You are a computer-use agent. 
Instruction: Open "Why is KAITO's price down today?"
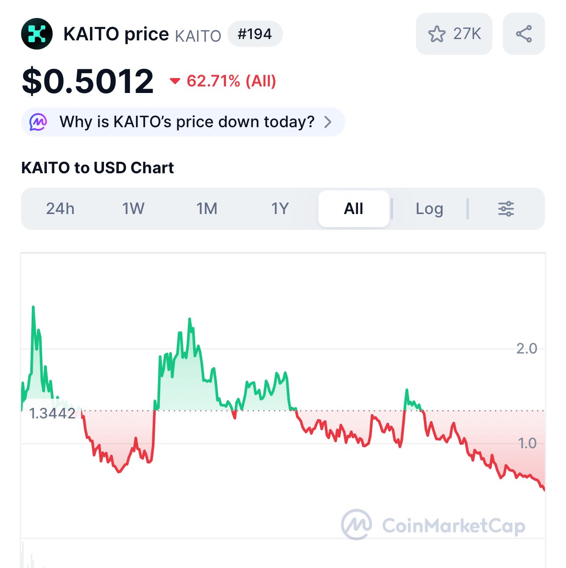[x=187, y=122]
